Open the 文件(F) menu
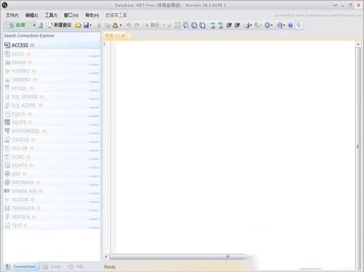Screen dimensions: 364x272 click(12, 15)
